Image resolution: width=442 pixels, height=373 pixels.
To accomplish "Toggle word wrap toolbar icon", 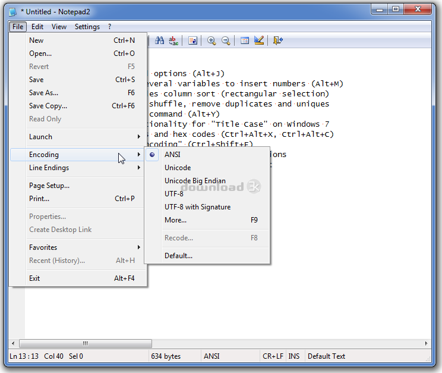I will pos(193,40).
